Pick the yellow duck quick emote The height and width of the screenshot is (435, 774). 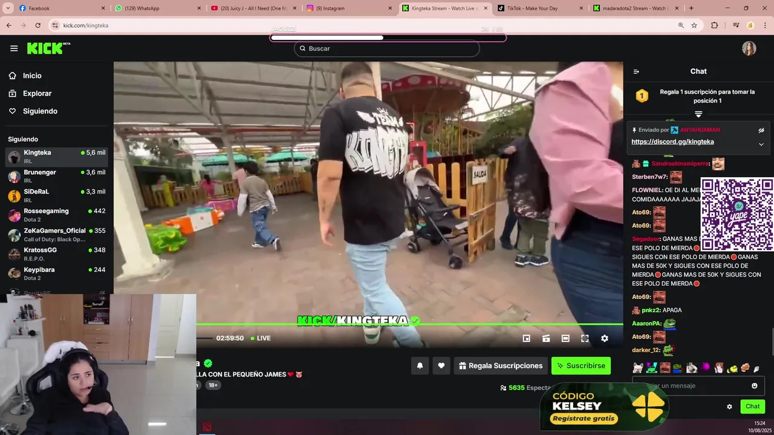[732, 368]
